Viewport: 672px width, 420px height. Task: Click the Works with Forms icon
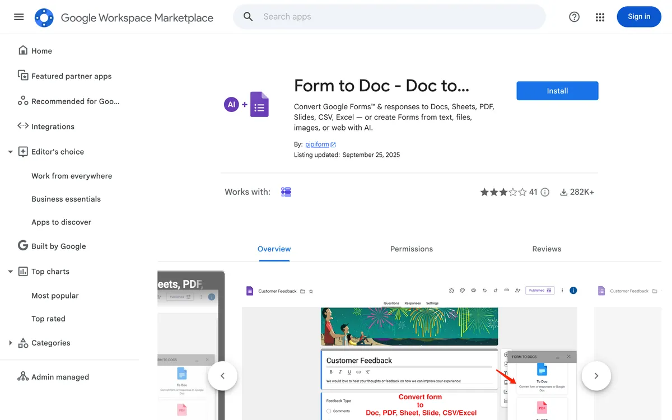point(286,192)
